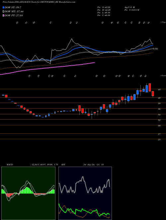The width and height of the screenshot is (166, 220).
Task: Click the 40 price axis label
Action: click(159, 98)
